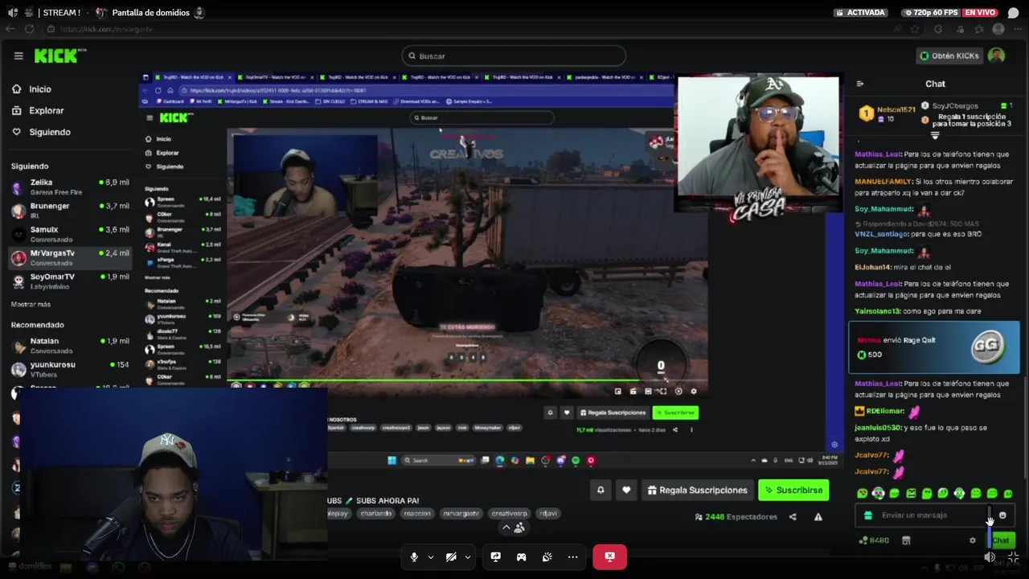This screenshot has height=579, width=1029.
Task: Click Spotify icon in shared taskbar
Action: 576,461
